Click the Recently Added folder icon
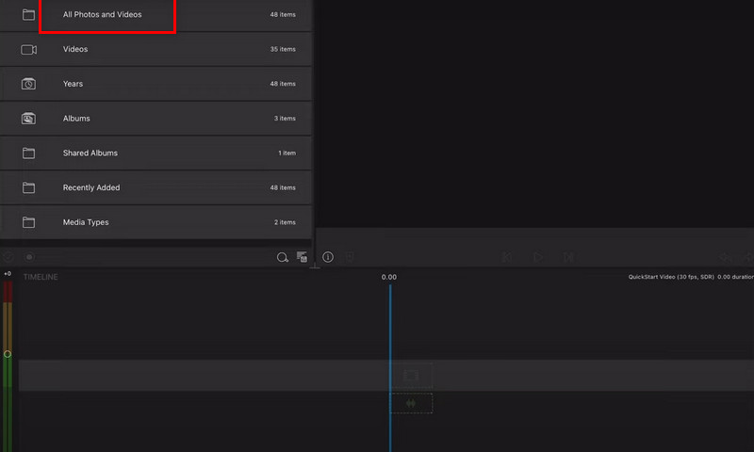754x452 pixels. tap(28, 188)
